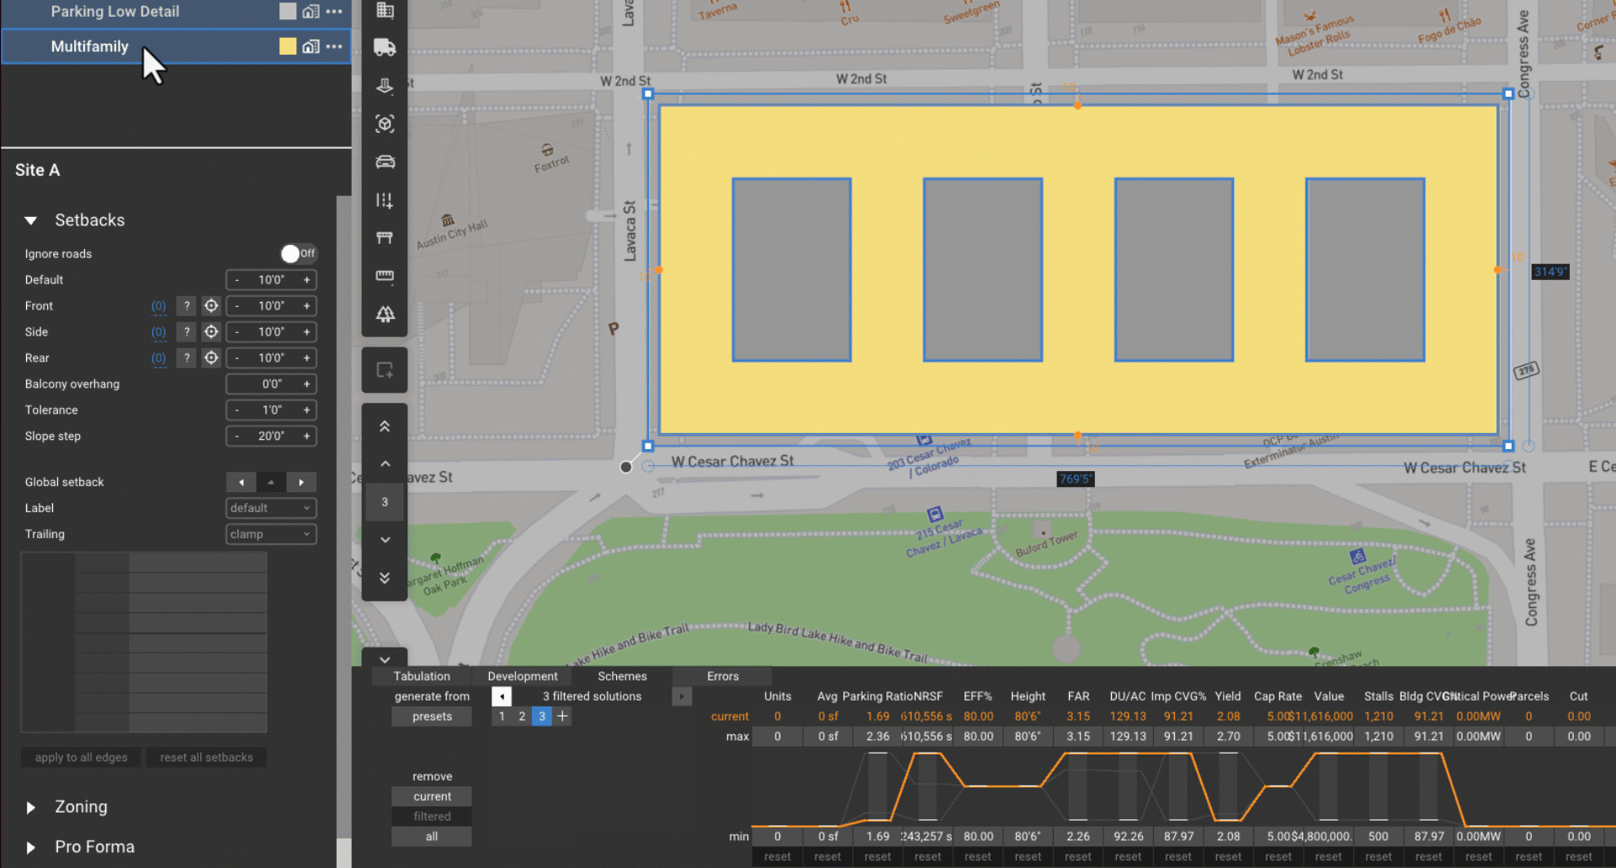This screenshot has width=1616, height=868.
Task: Click the target picker icon for Front setback
Action: 211,306
